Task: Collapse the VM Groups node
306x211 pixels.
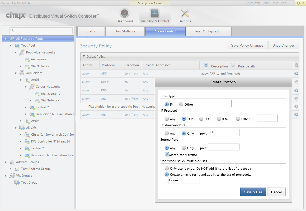Action: (x=6, y=176)
